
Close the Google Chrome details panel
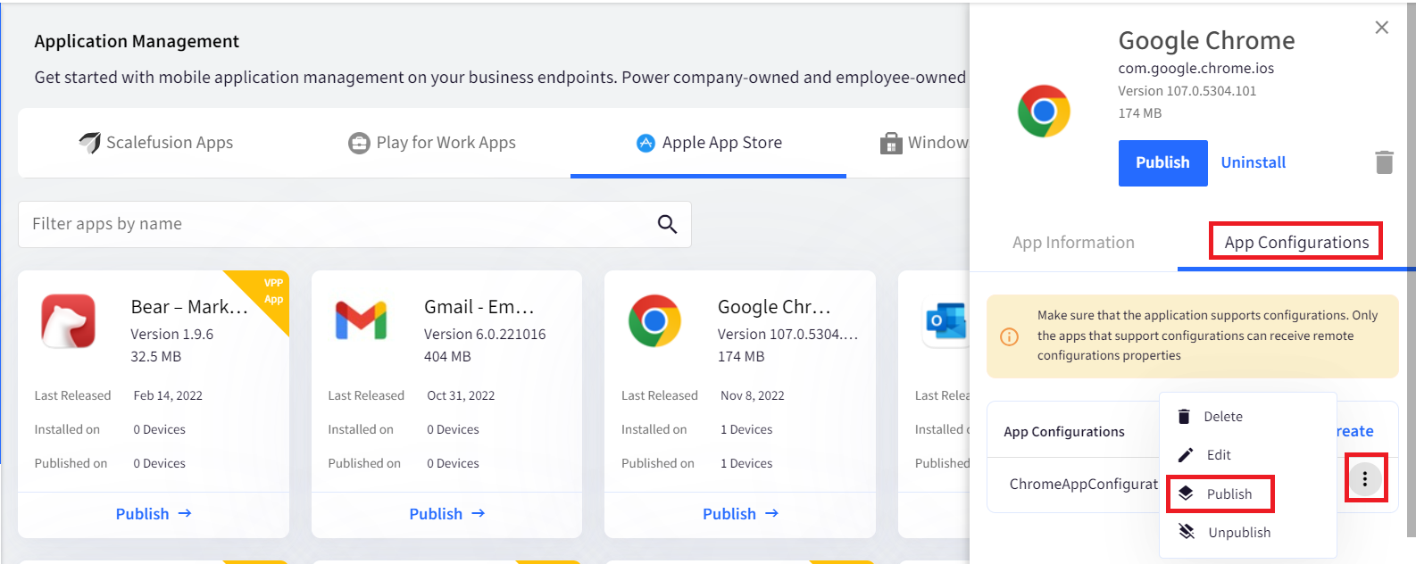[x=1382, y=28]
